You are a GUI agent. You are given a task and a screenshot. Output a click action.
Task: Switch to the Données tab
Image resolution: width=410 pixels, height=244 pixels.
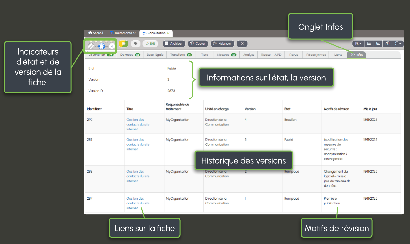(130, 55)
